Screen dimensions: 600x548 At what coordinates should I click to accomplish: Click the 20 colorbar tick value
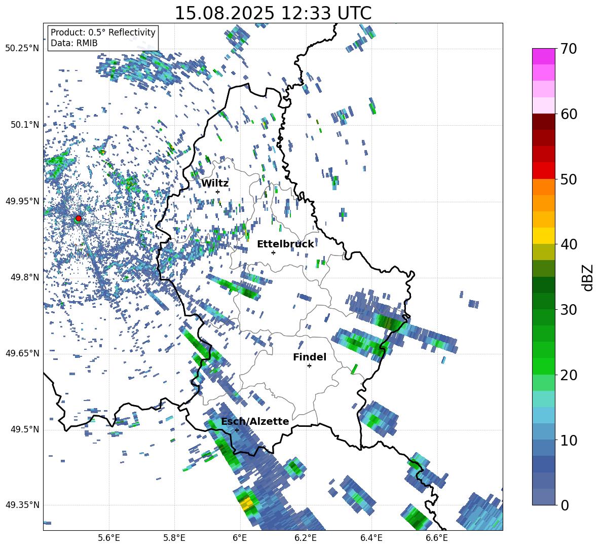pyautogui.click(x=569, y=375)
